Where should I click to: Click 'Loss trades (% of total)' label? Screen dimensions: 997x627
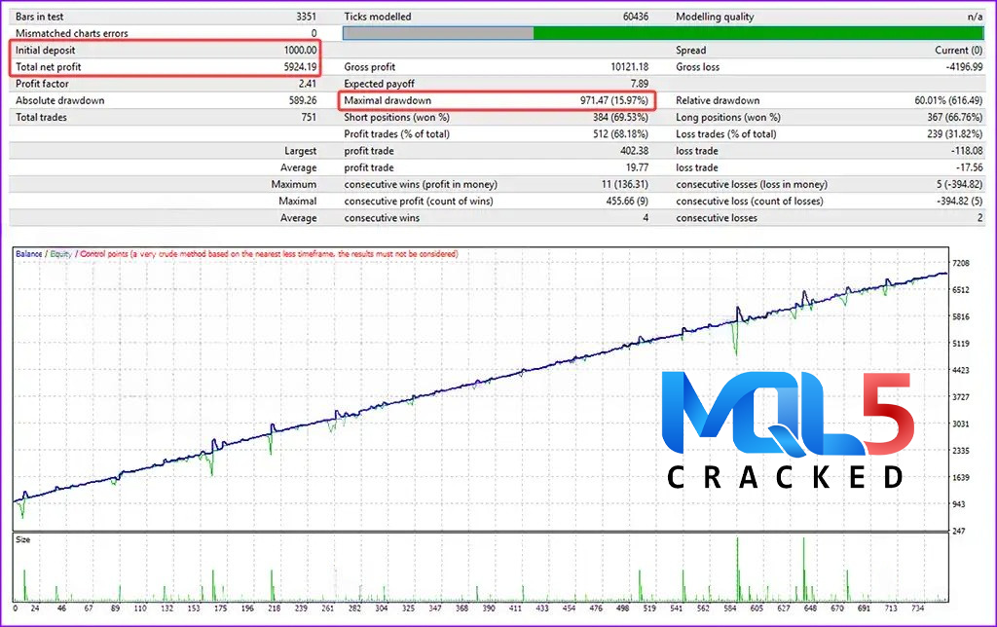[x=725, y=134]
